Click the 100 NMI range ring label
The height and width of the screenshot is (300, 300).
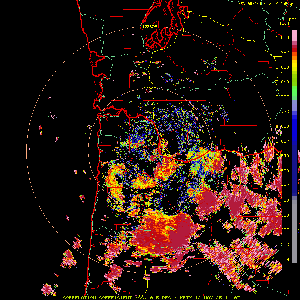[150, 26]
